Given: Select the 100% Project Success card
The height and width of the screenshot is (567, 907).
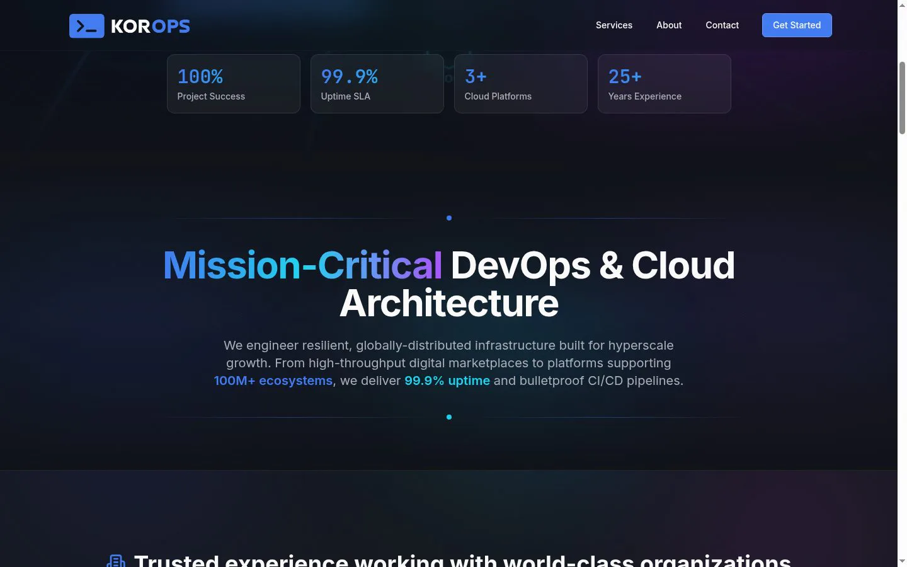Looking at the screenshot, I should pos(234,84).
